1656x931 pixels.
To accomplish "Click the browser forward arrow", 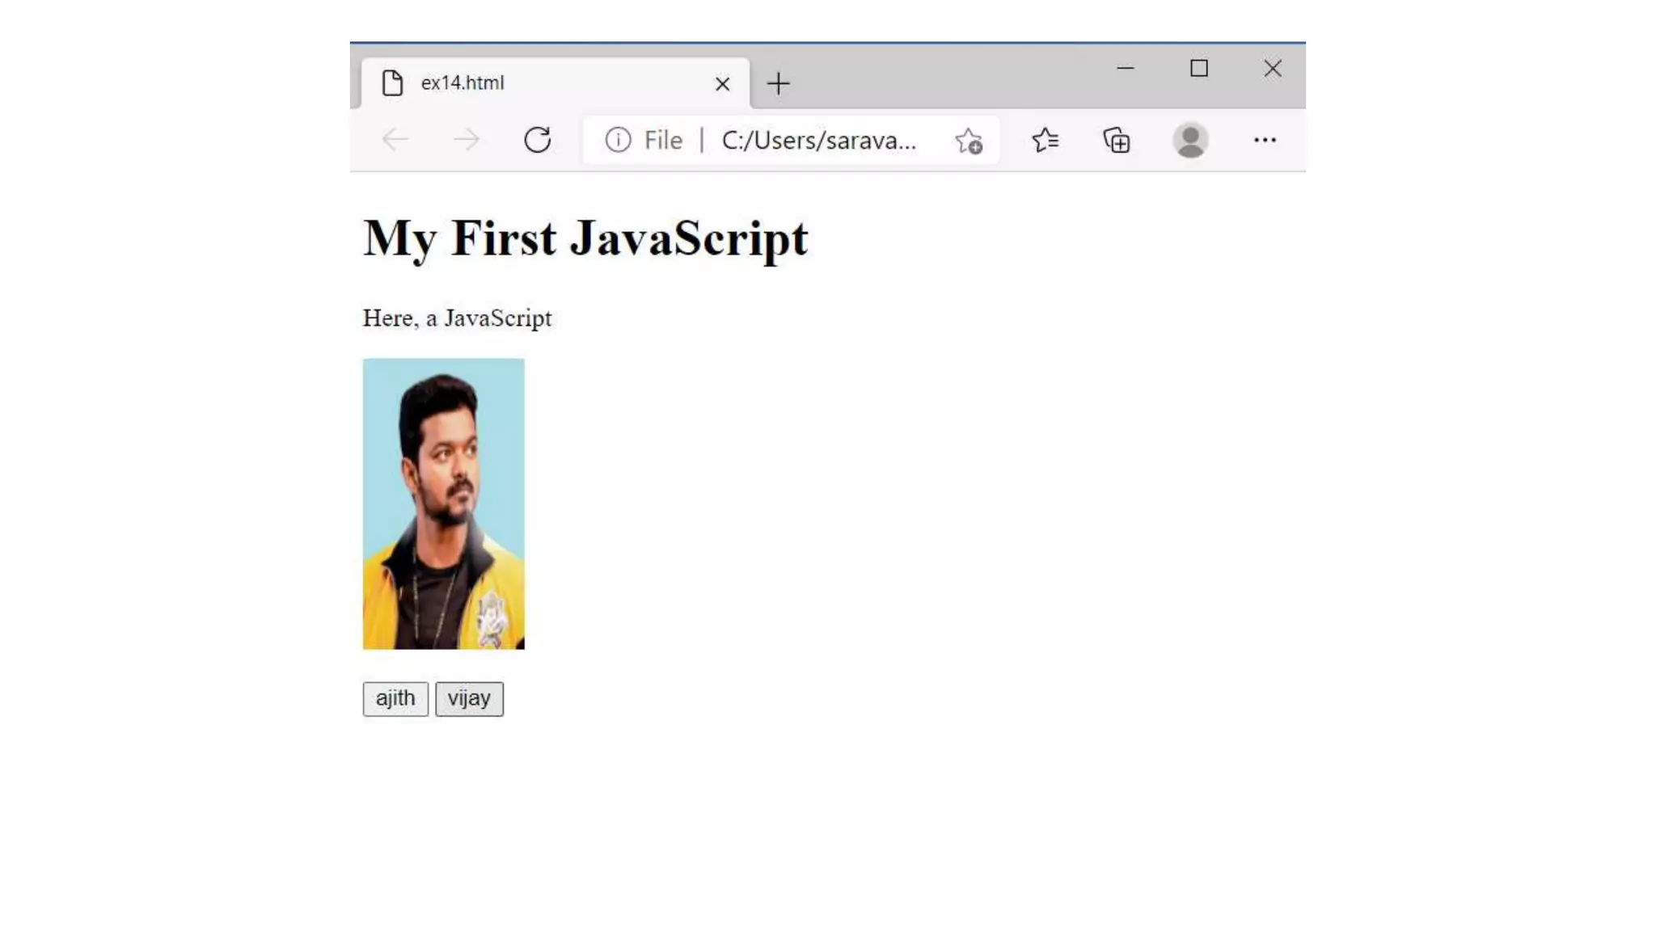I will [x=467, y=140].
